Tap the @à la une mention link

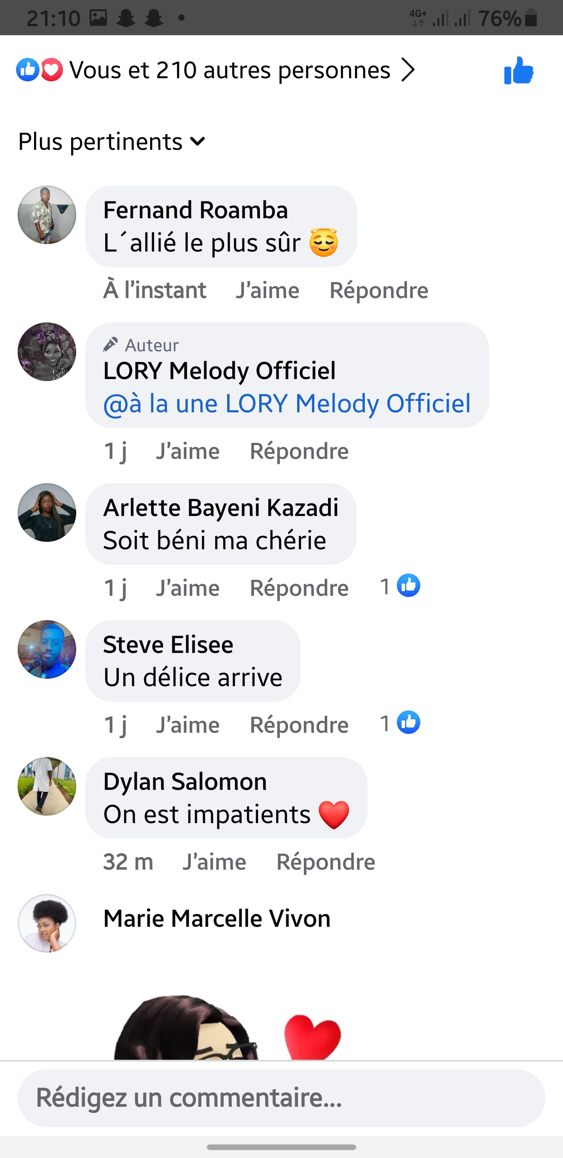(x=287, y=403)
